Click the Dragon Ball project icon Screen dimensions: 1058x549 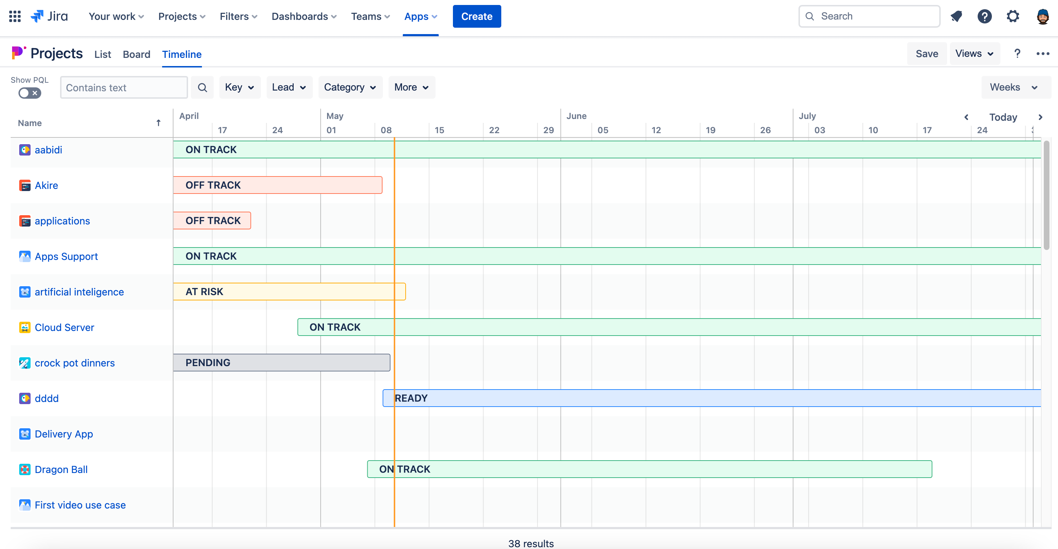25,469
